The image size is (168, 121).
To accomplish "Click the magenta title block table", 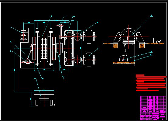I will point(153,108).
